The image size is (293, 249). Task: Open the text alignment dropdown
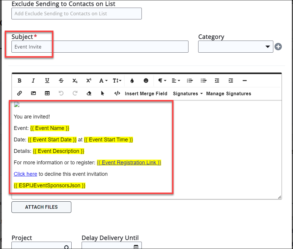tap(176, 81)
